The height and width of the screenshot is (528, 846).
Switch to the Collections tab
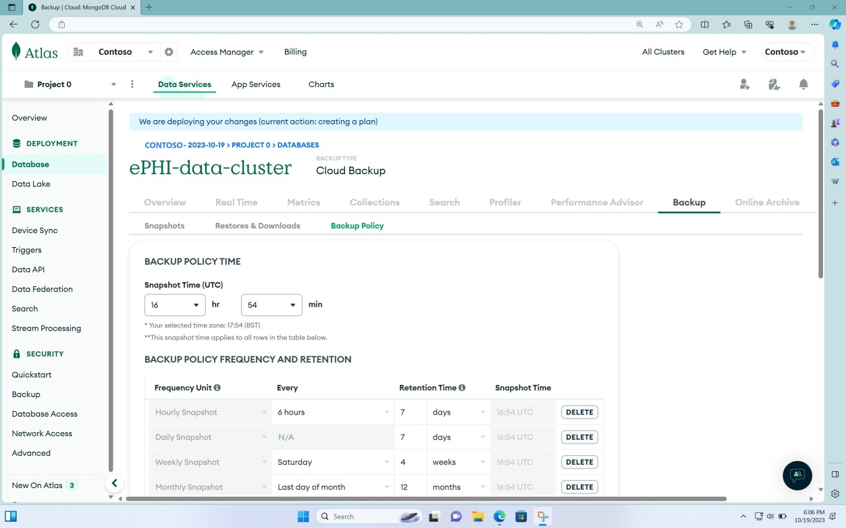click(x=375, y=202)
